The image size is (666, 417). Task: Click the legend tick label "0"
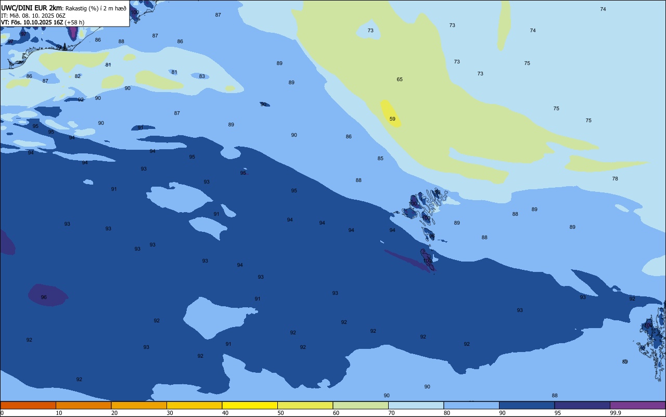click(2, 413)
